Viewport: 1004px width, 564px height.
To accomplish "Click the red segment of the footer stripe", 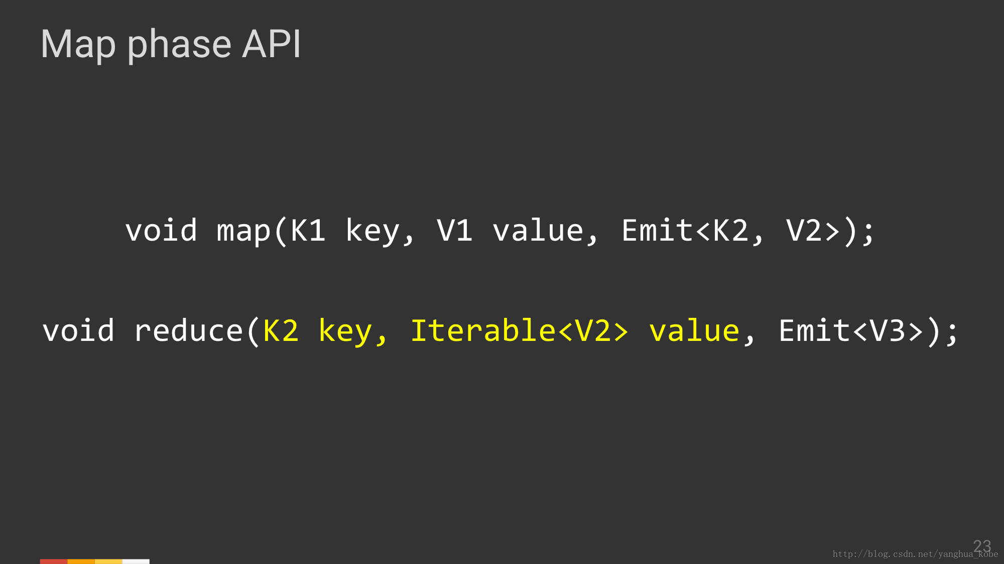I will (54, 561).
